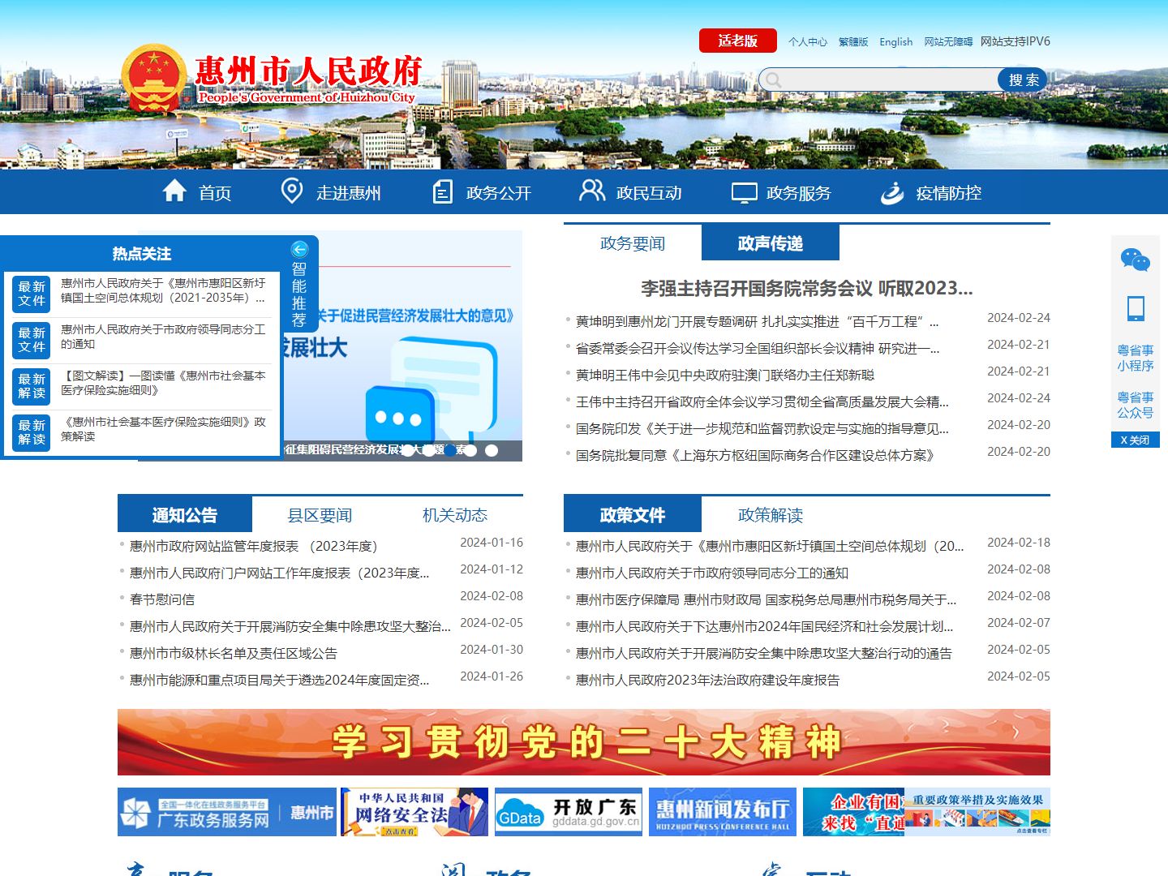This screenshot has width=1168, height=876.
Task: Click the home icon in navigation bar
Action: tap(174, 191)
